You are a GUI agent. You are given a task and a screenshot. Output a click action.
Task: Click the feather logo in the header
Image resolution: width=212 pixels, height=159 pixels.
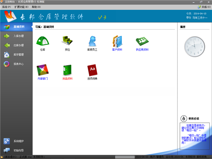click(x=11, y=16)
